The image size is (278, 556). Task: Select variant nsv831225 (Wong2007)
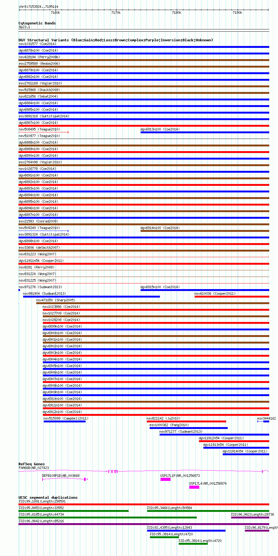144,283
